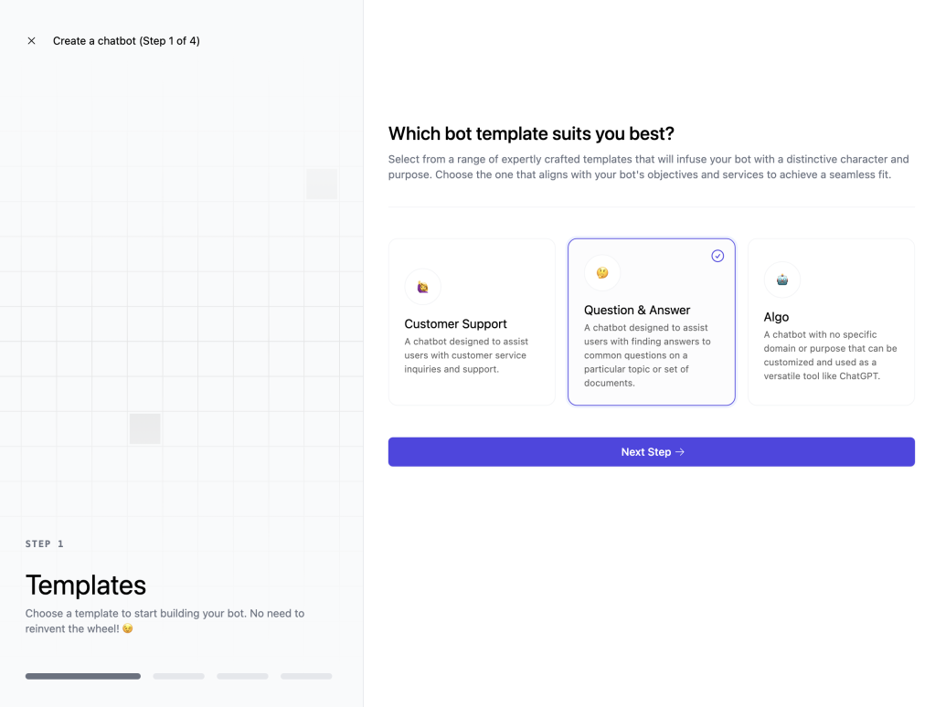Click the Algo title text
Viewport: 935px width, 707px height.
(x=776, y=317)
